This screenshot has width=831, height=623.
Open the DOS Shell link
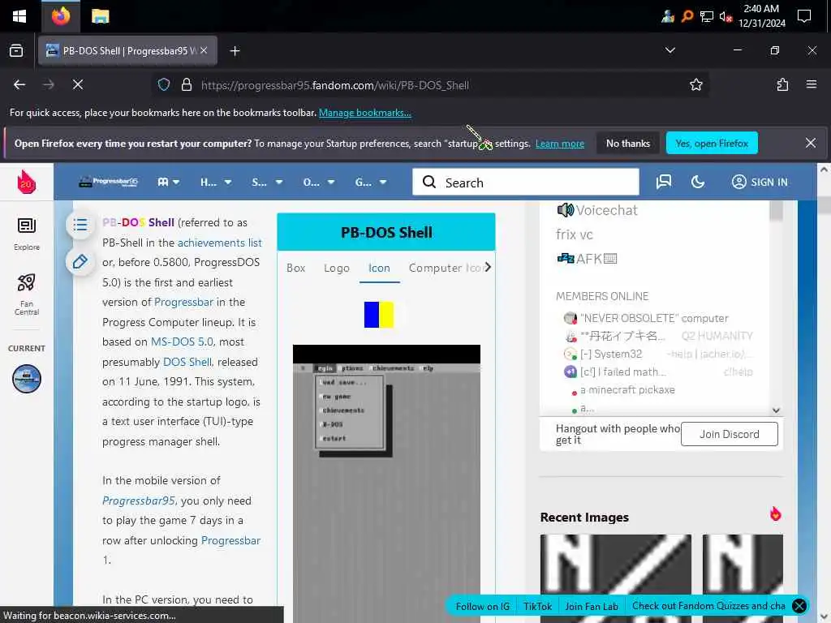click(x=187, y=362)
